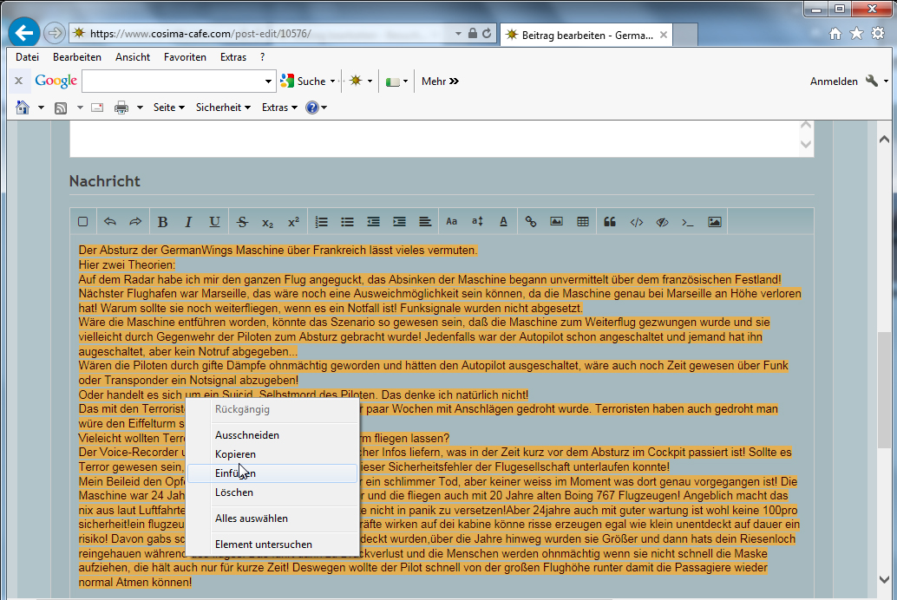Viewport: 897px width, 600px height.
Task: Create an ordered list via the numbered list icon
Action: [322, 222]
